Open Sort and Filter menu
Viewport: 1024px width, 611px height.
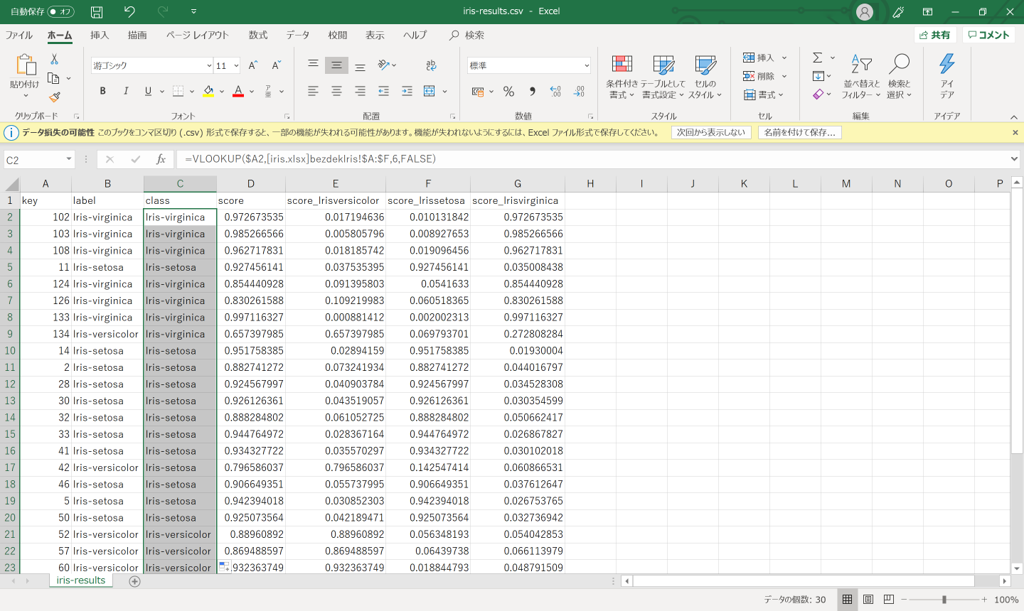pyautogui.click(x=861, y=77)
